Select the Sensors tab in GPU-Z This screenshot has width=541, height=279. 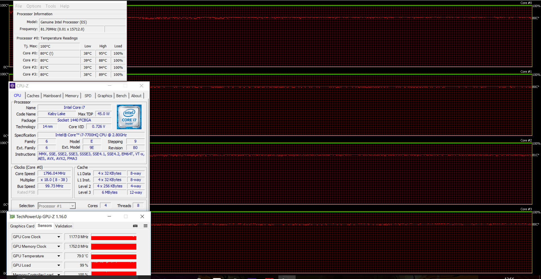point(45,226)
